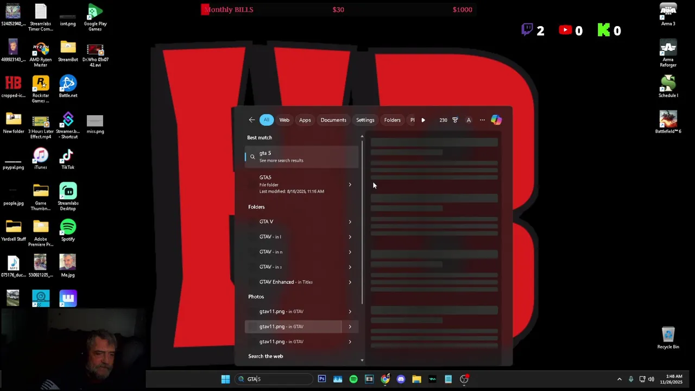Screen dimensions: 695x391
Task: Open the Battlefield 6 desktop icon
Action: (x=668, y=122)
